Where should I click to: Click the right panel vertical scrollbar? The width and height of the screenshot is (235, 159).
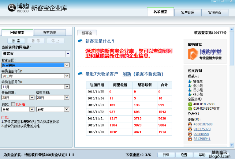click(233, 88)
